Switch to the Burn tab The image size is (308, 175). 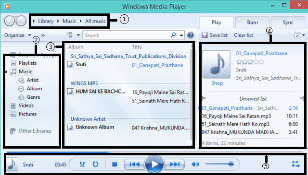[x=252, y=23]
